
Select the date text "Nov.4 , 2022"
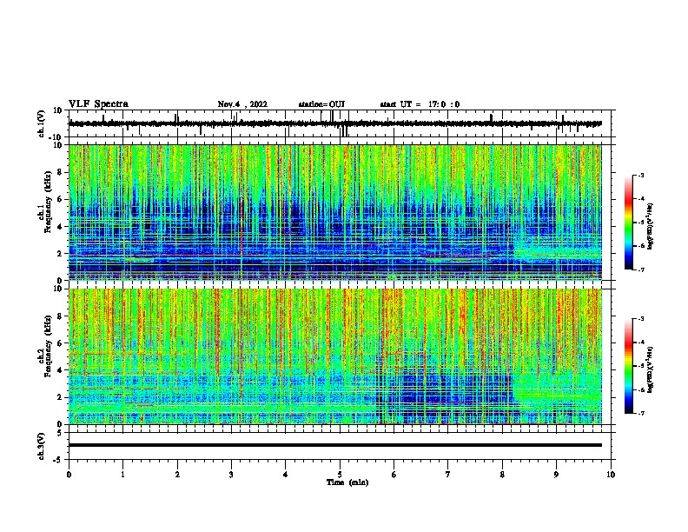point(242,104)
